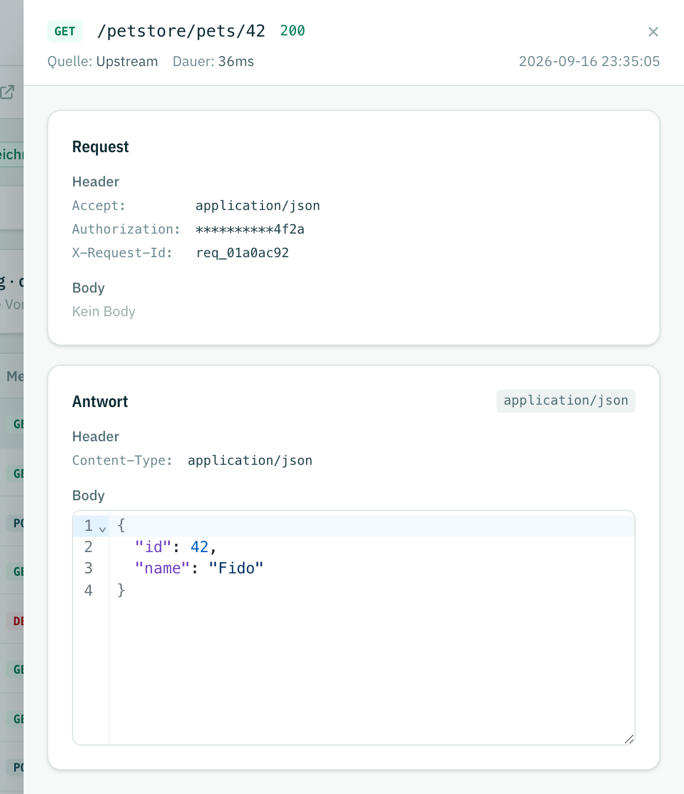Click the "Dauer: 36ms" label
The width and height of the screenshot is (684, 794).
pyautogui.click(x=213, y=61)
